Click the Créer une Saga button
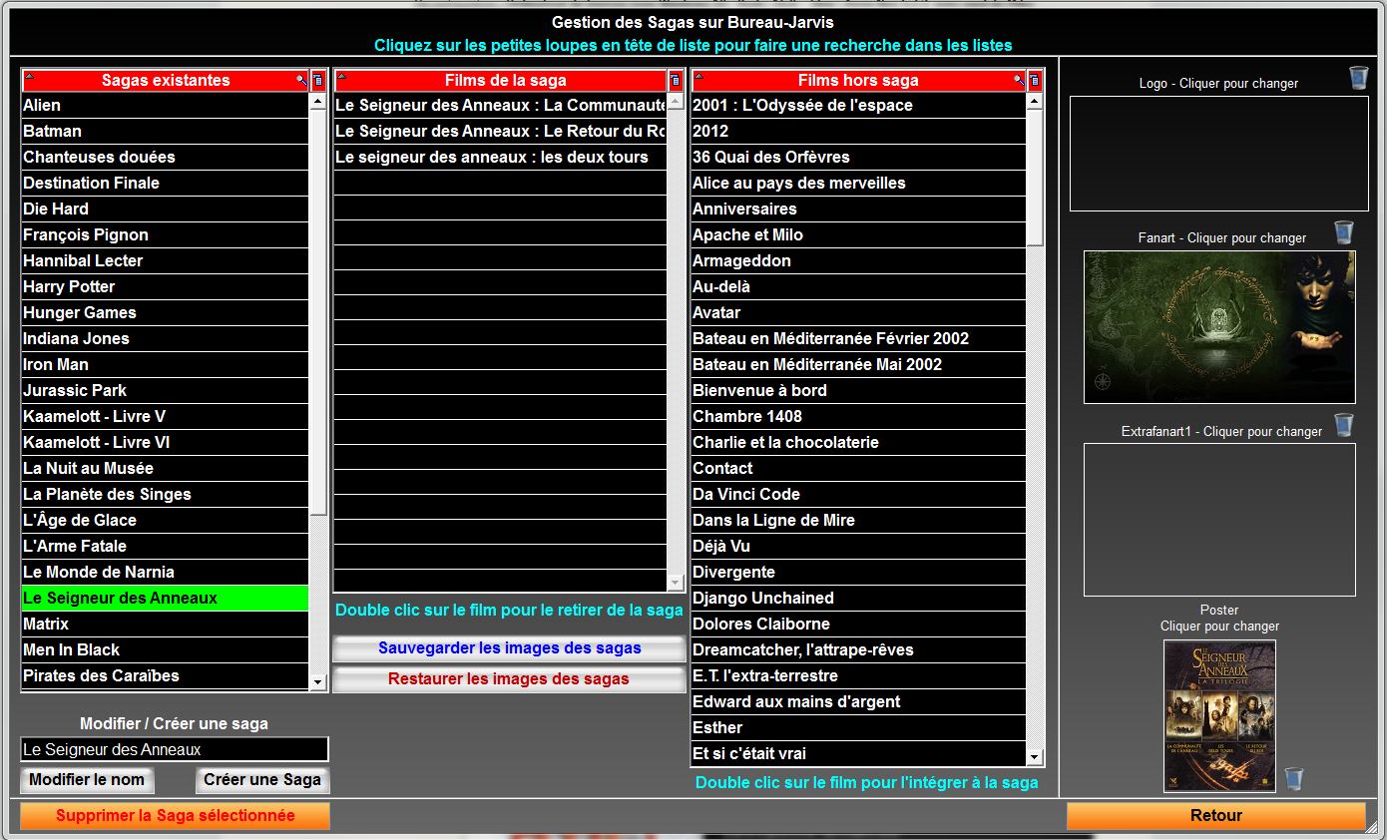The width and height of the screenshot is (1387, 840). pos(262,780)
